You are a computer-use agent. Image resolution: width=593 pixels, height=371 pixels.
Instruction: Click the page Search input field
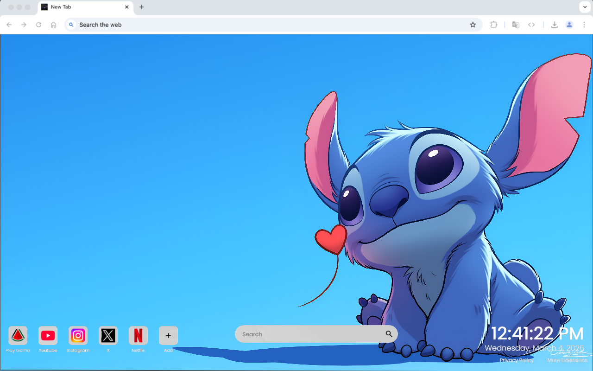(x=316, y=334)
